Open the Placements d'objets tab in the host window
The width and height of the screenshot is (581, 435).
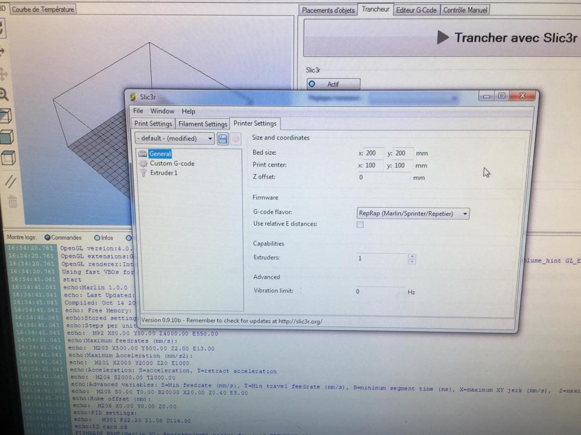pos(328,10)
